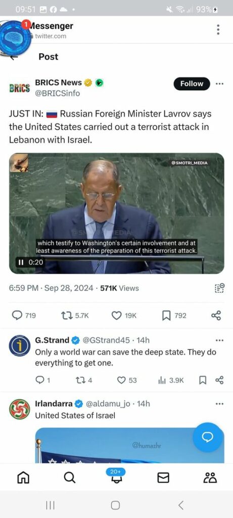Bookmark G.Strand's reply

[x=203, y=380]
